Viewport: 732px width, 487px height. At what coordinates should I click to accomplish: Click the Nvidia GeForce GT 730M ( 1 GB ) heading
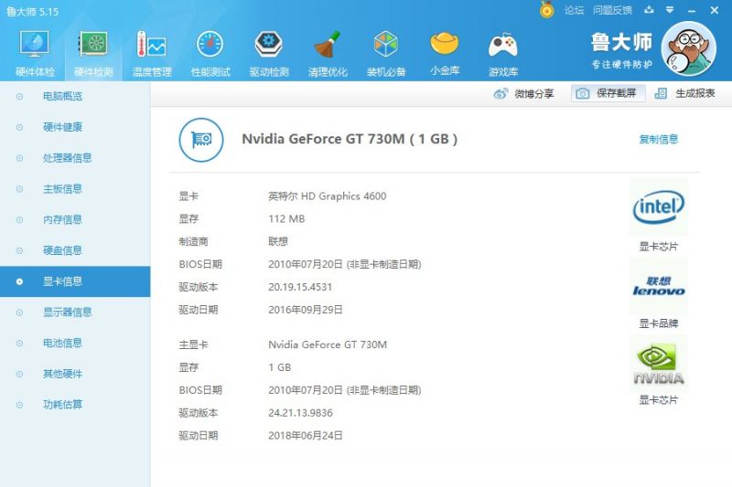click(x=350, y=140)
